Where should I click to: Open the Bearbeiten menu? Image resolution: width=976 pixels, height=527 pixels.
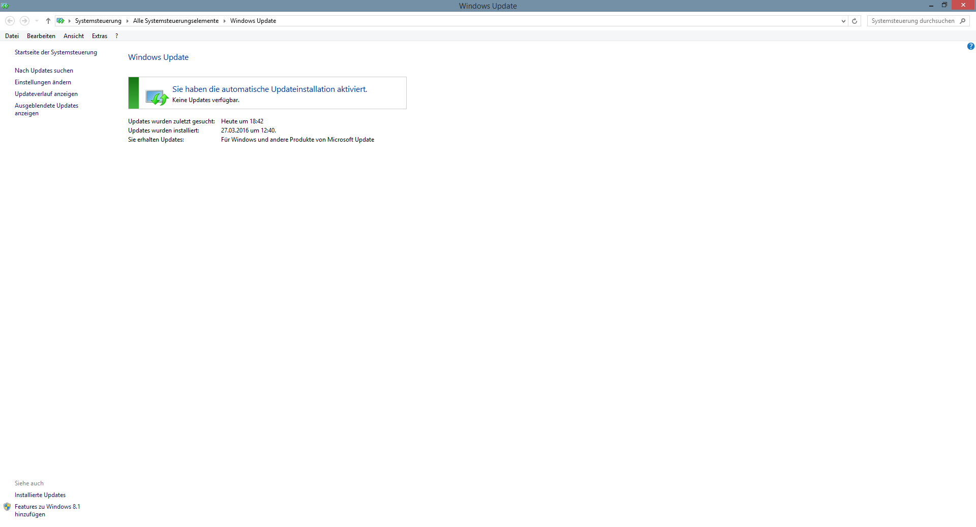[41, 36]
